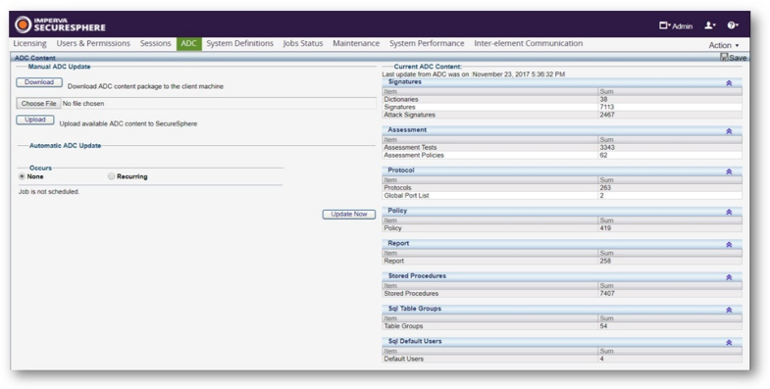Click the Report count 258

(x=605, y=261)
